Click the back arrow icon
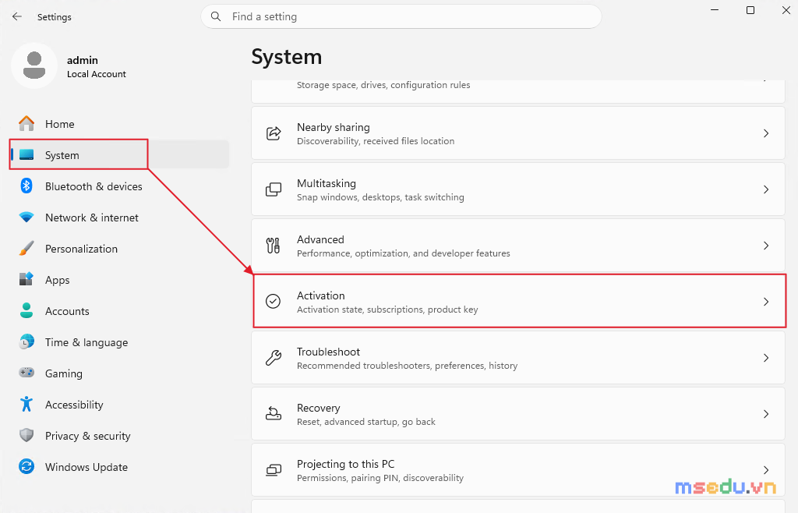 17,16
